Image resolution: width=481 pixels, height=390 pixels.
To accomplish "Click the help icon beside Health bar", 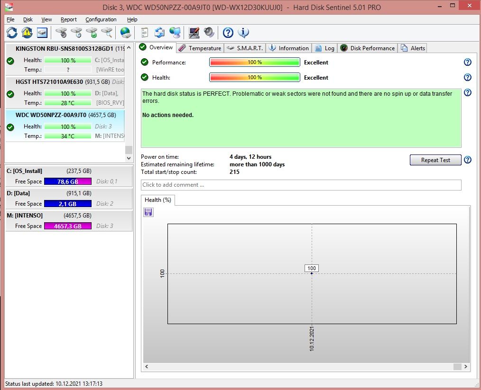I will 468,77.
